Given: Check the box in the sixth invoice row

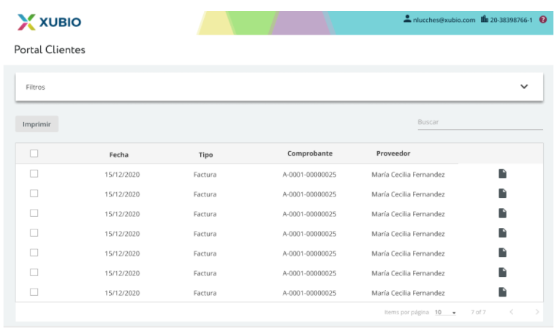Looking at the screenshot, I should pyautogui.click(x=34, y=272).
